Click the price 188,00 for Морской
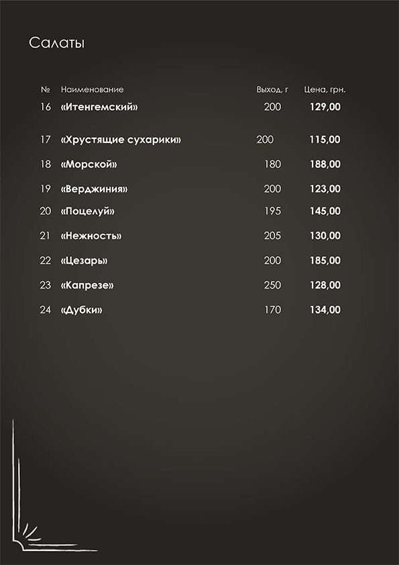The image size is (399, 565). click(325, 164)
